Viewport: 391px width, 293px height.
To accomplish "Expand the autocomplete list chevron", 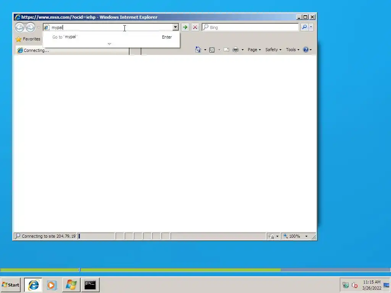I will [x=109, y=44].
